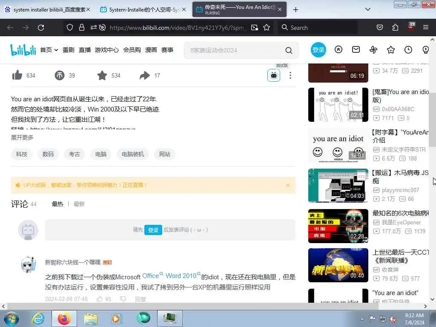This screenshot has width=436, height=327.
Task: Click the round 登录 button in header
Action: [x=318, y=50]
